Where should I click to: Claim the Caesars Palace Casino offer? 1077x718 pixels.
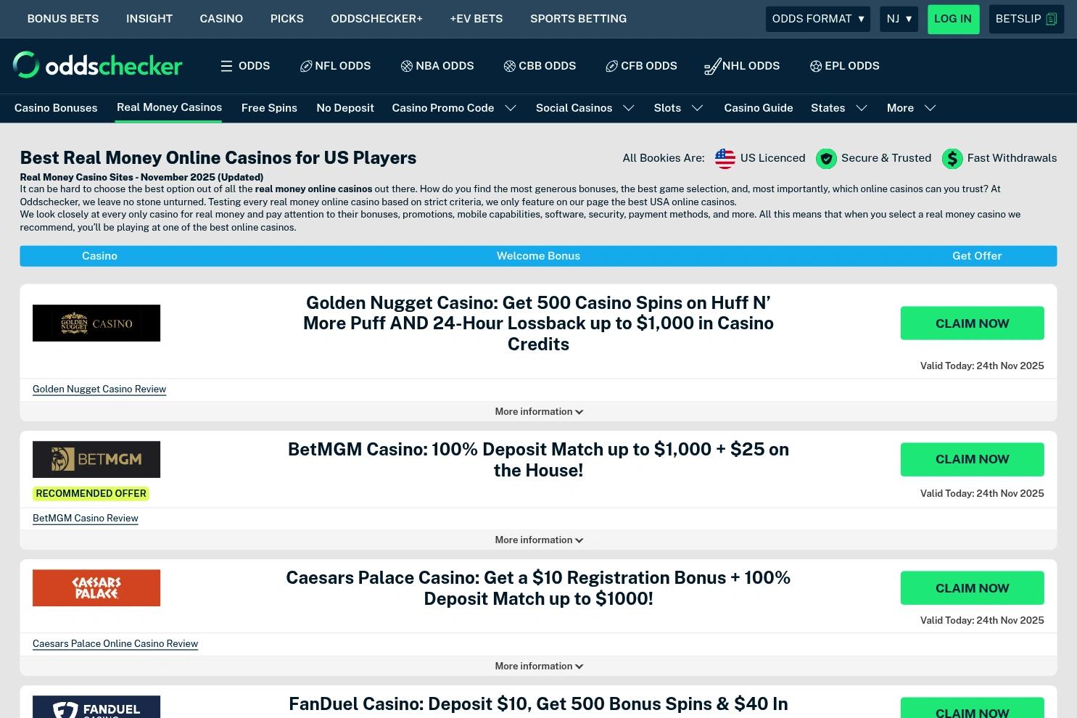pyautogui.click(x=973, y=588)
